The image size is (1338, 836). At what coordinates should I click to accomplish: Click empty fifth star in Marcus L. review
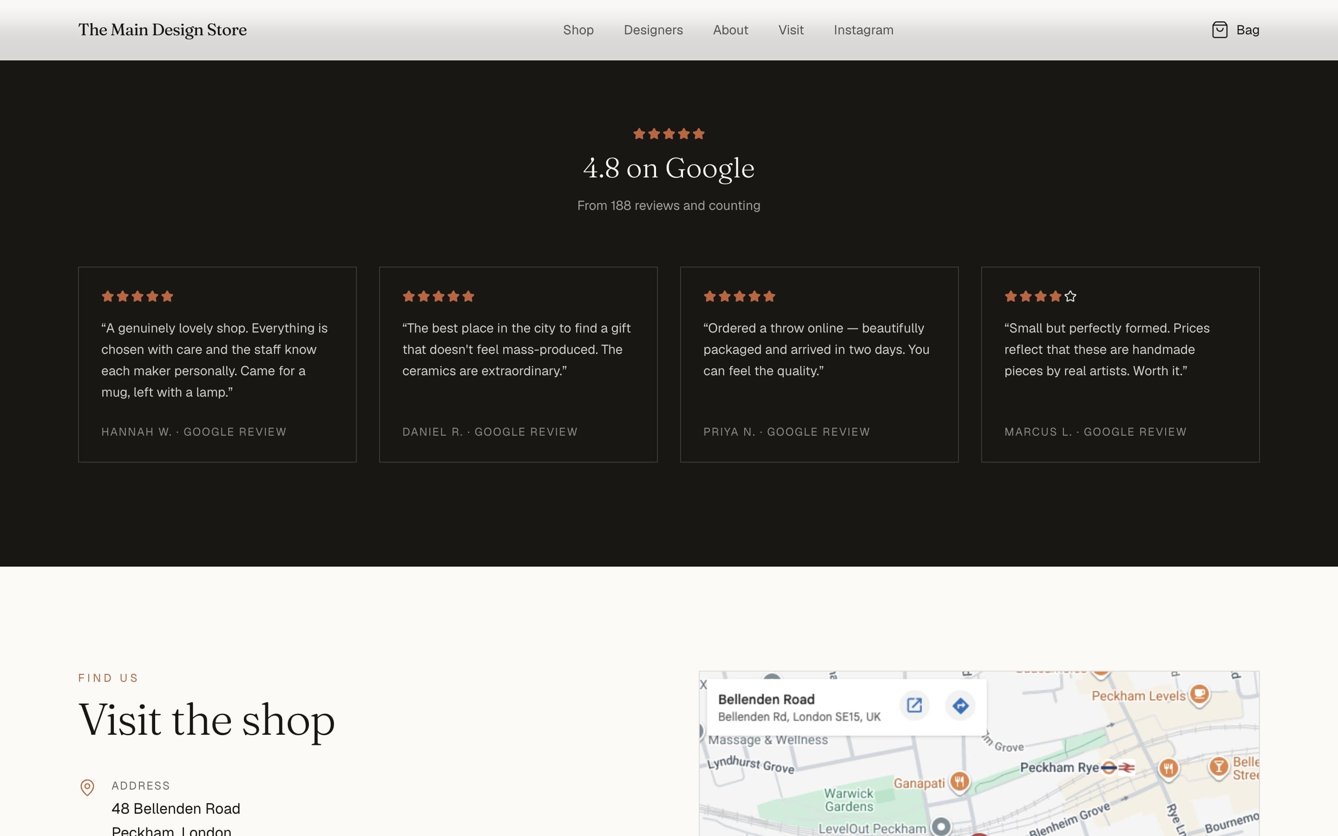(1070, 296)
